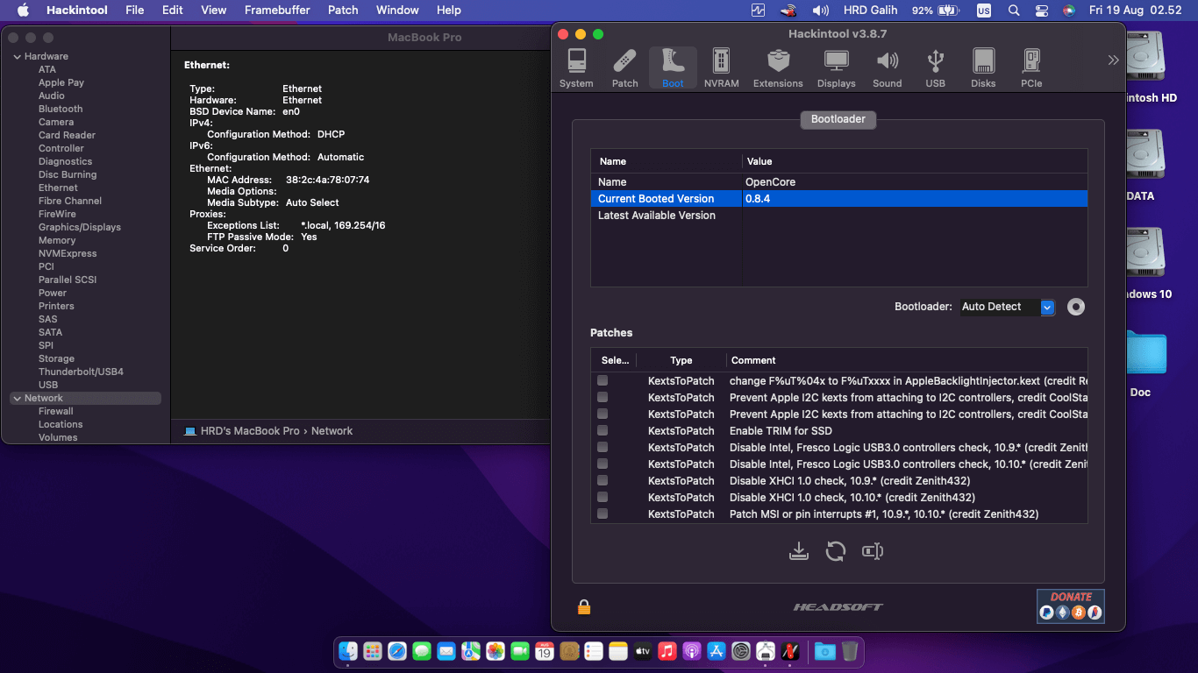Show the Disks toolbar section
Screen dimensions: 1198x673
[x=983, y=68]
